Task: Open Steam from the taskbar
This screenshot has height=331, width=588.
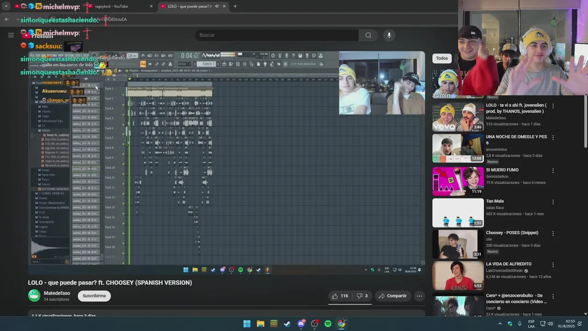Action: point(287,324)
